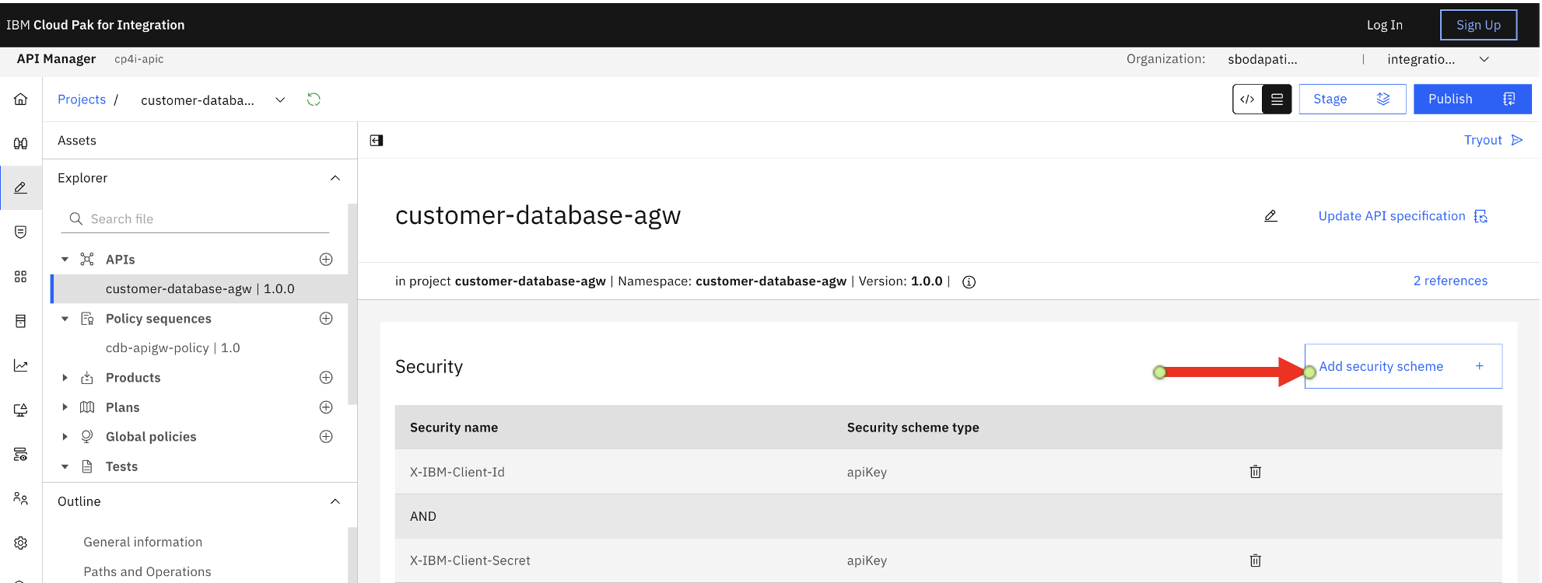Focus the Search file input
The width and height of the screenshot is (1542, 583).
195,219
